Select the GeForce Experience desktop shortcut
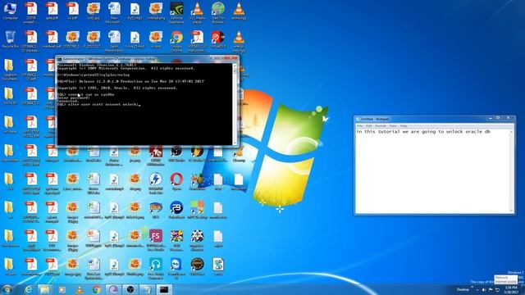 coord(176,13)
